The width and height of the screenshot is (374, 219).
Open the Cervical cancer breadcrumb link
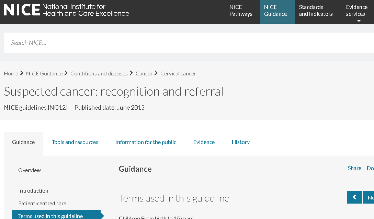point(178,74)
